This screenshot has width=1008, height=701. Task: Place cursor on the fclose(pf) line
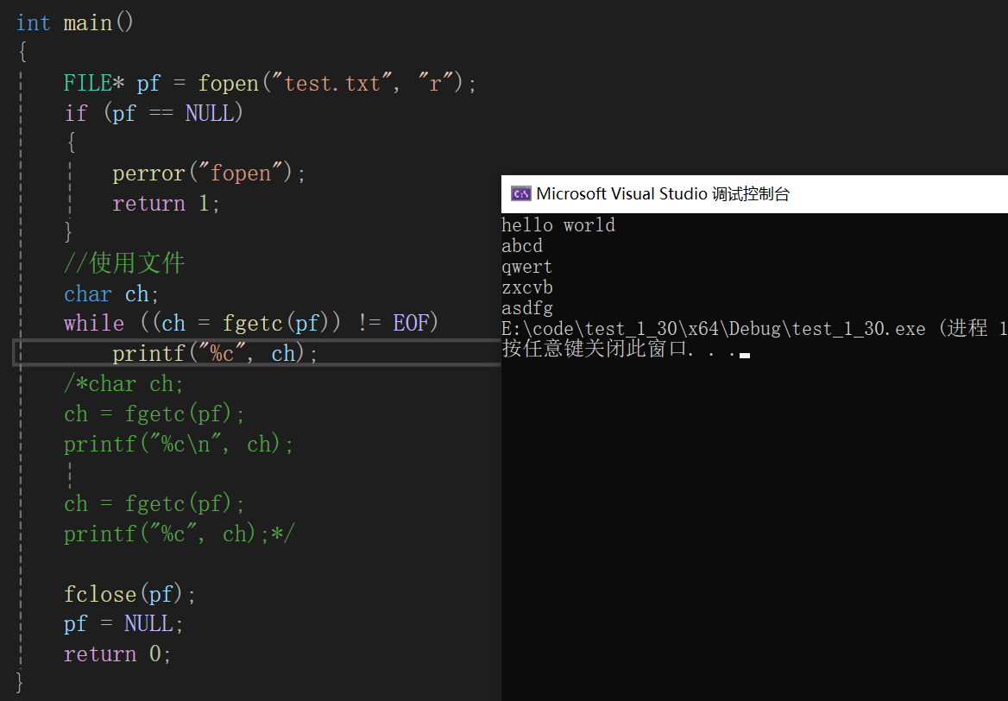pos(129,594)
